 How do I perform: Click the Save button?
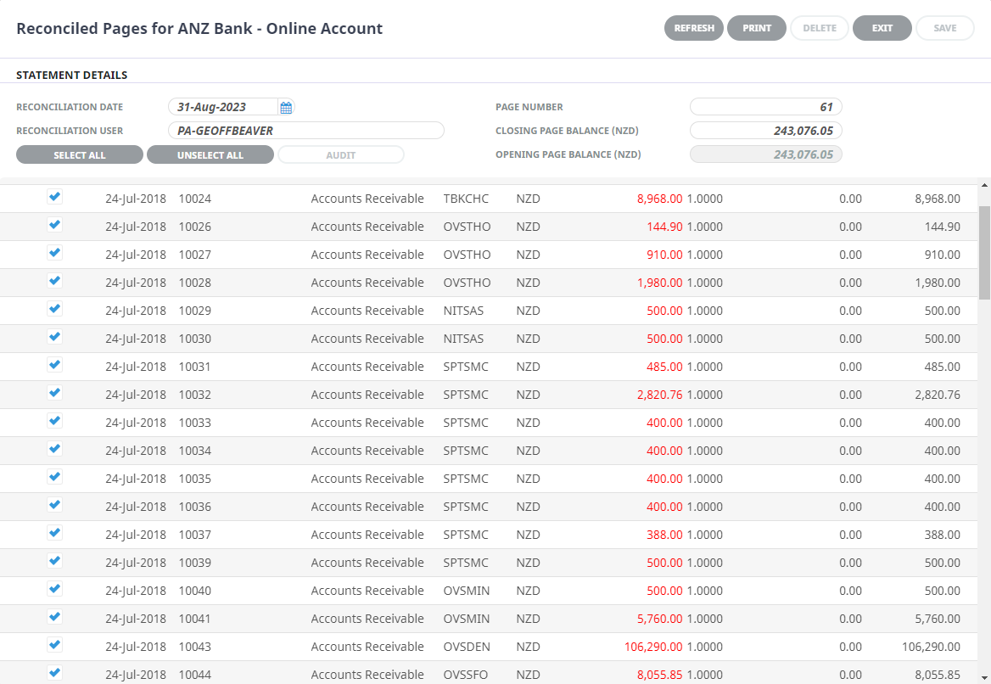pyautogui.click(x=945, y=28)
